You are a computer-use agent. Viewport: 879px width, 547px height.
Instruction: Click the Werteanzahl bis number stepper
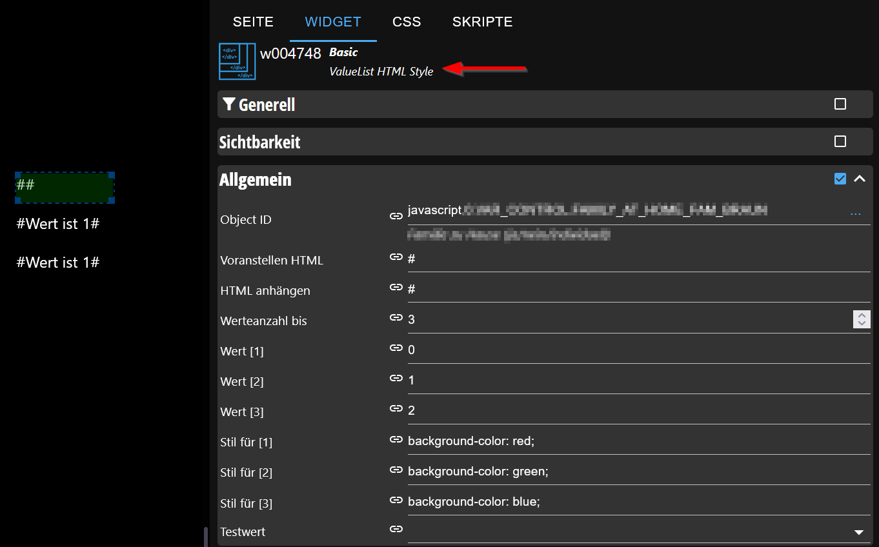pyautogui.click(x=862, y=319)
